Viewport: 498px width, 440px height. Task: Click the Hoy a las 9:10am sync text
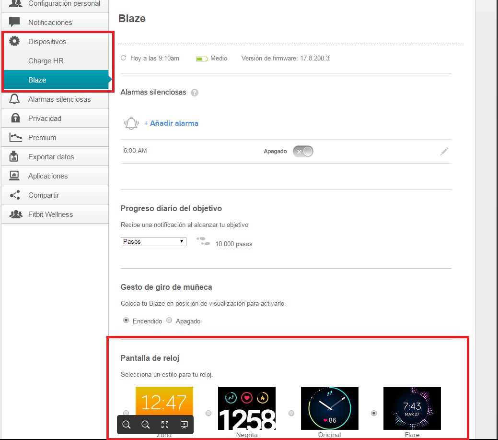click(x=155, y=58)
